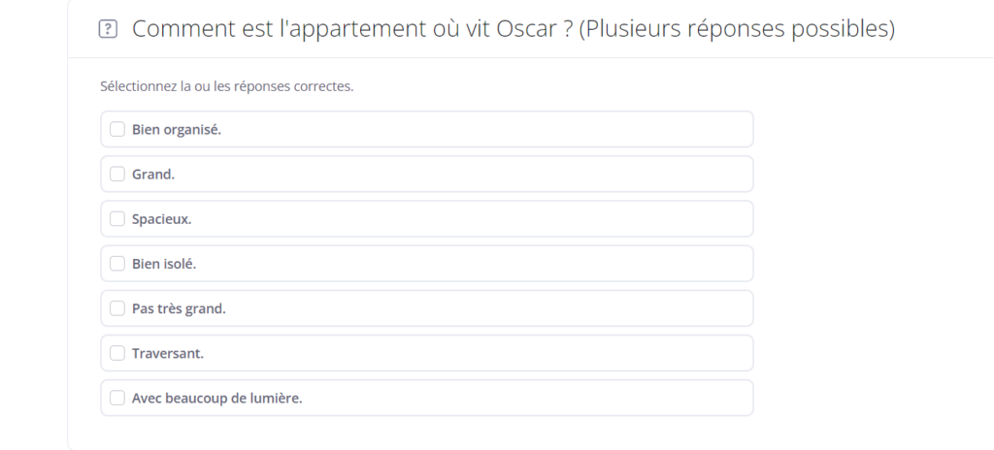Click the 'Sélectionnez la ou les réponses correctes' instruction

226,86
